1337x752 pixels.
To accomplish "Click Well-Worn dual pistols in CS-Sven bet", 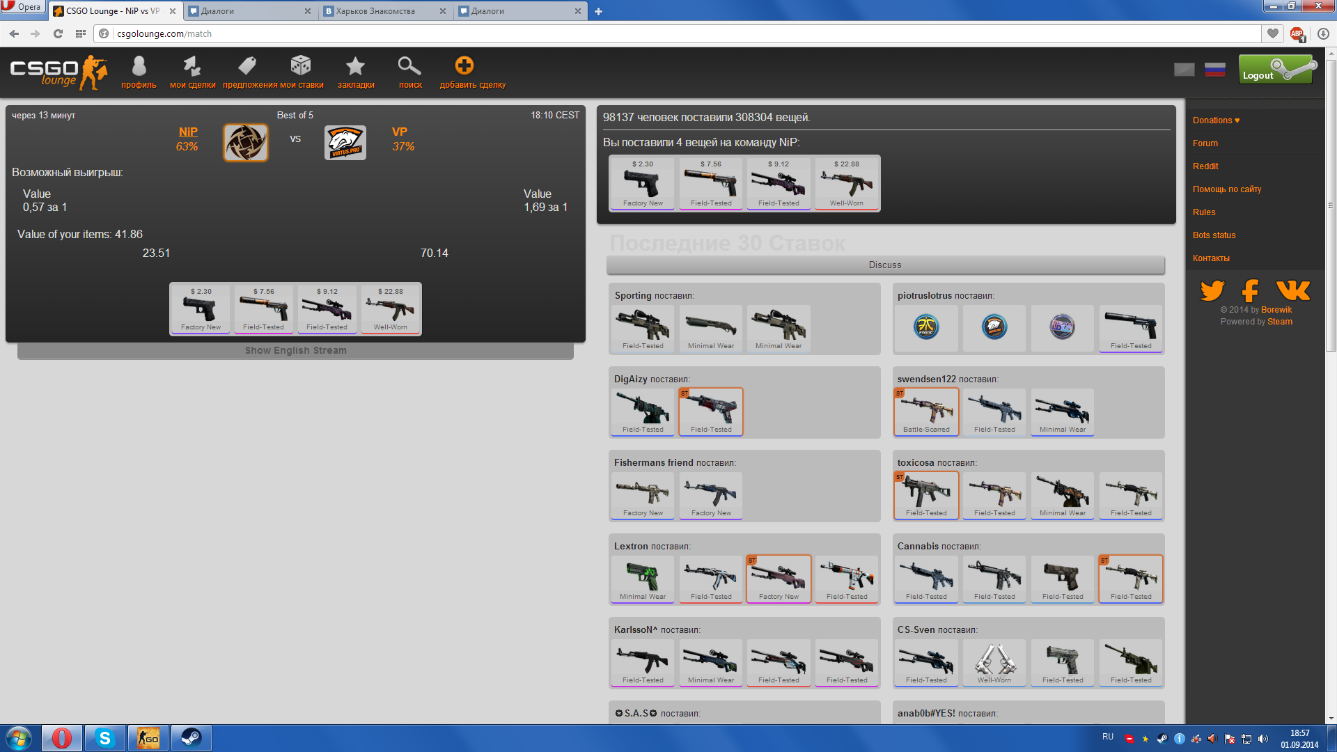I will [994, 662].
